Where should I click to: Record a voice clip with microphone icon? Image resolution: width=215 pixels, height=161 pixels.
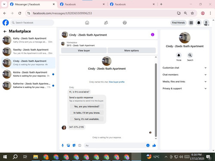pos(63,146)
